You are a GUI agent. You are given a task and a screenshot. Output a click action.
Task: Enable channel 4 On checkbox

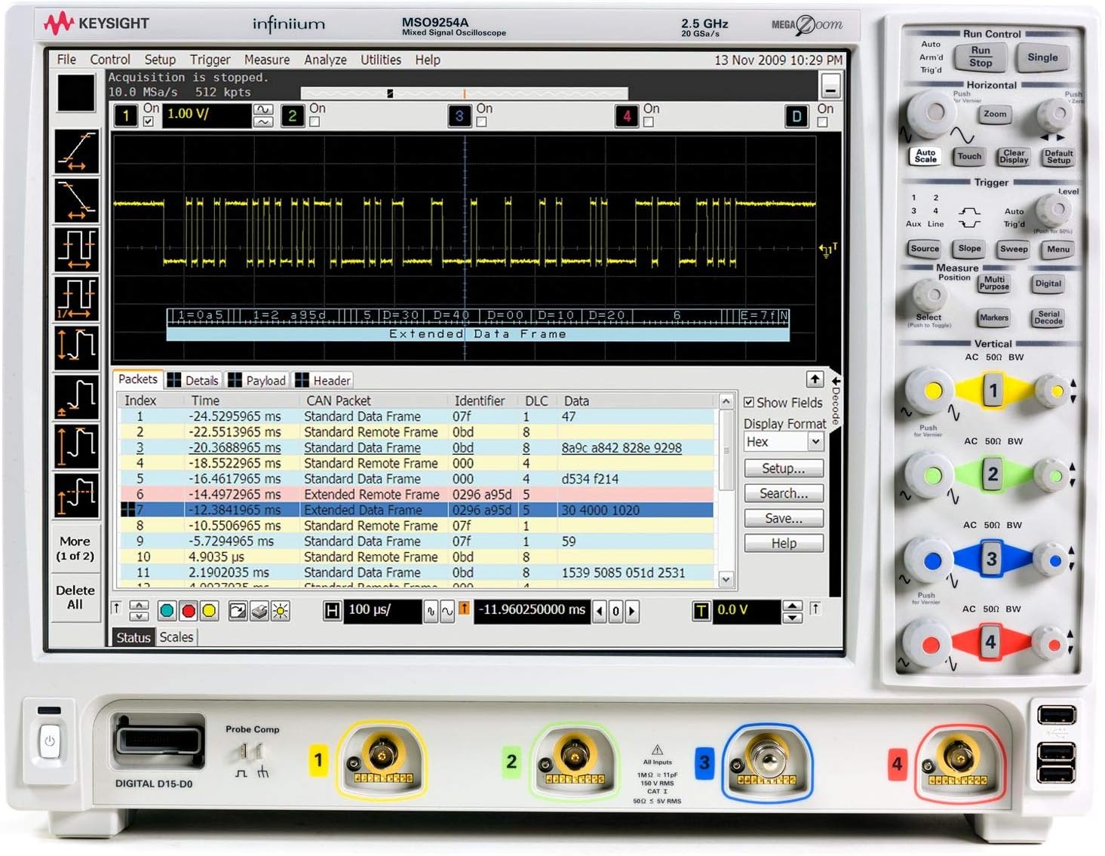[x=648, y=121]
